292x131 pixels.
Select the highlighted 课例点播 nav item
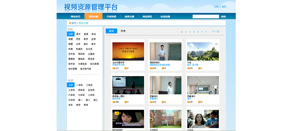coord(93,16)
